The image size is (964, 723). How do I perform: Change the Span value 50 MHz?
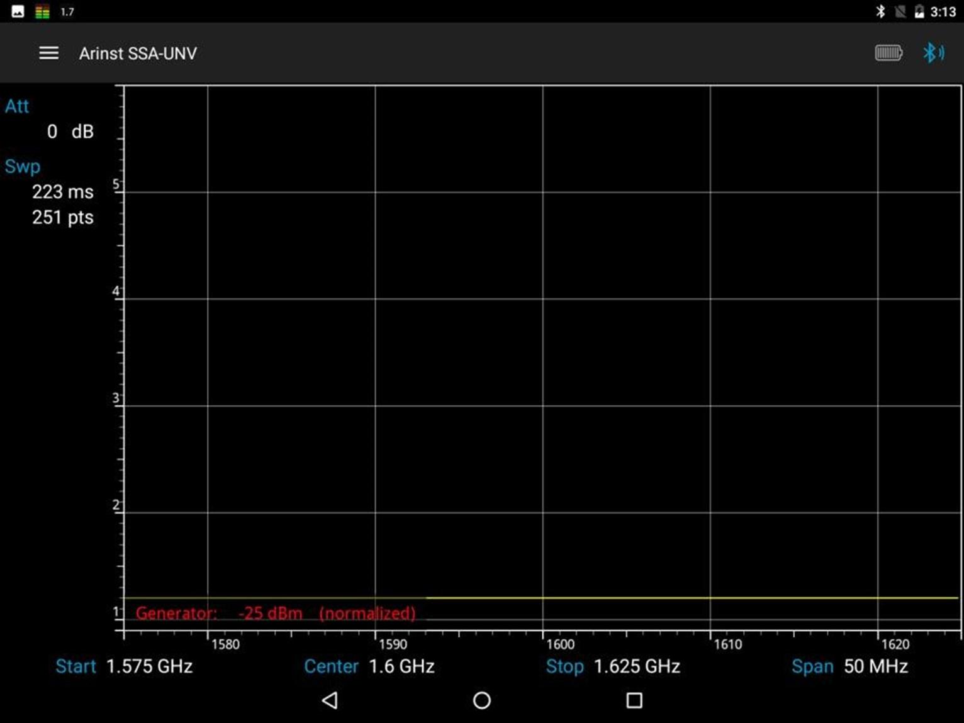point(875,666)
